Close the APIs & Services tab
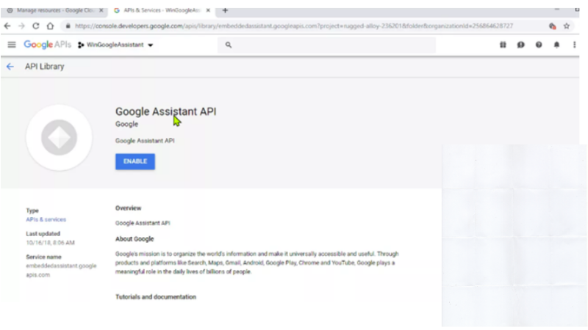The width and height of the screenshot is (588, 330). [208, 10]
